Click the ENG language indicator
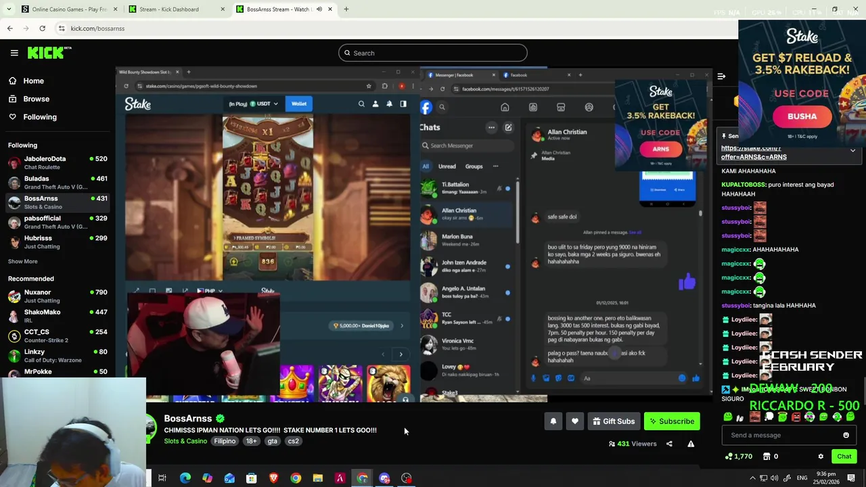The image size is (866, 487). pyautogui.click(x=802, y=478)
